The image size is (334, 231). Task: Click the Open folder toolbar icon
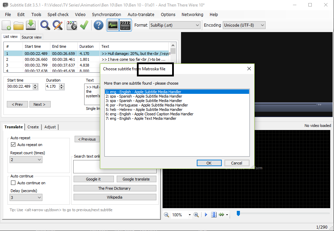pyautogui.click(x=18, y=25)
